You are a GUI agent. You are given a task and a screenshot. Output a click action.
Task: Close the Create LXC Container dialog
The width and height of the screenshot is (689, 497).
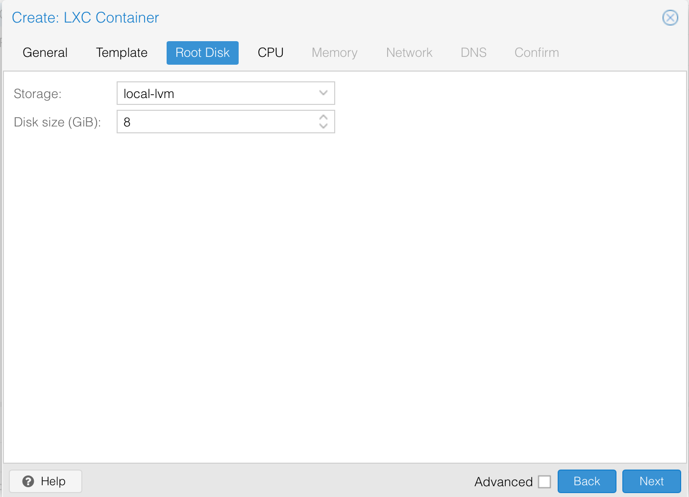(x=670, y=18)
